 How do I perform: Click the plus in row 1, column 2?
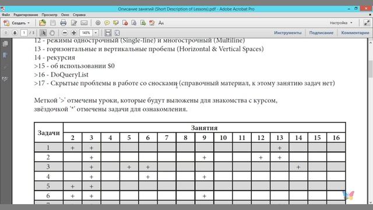tap(72, 148)
